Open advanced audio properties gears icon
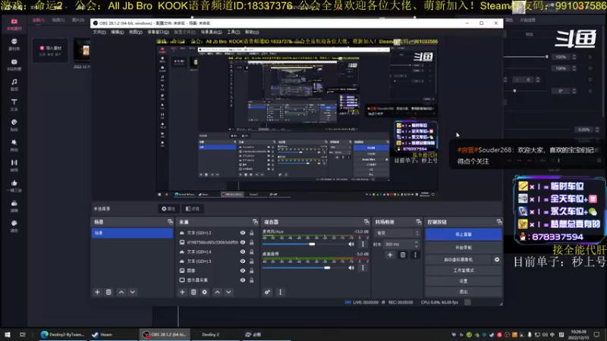607x341 pixels. pyautogui.click(x=268, y=292)
